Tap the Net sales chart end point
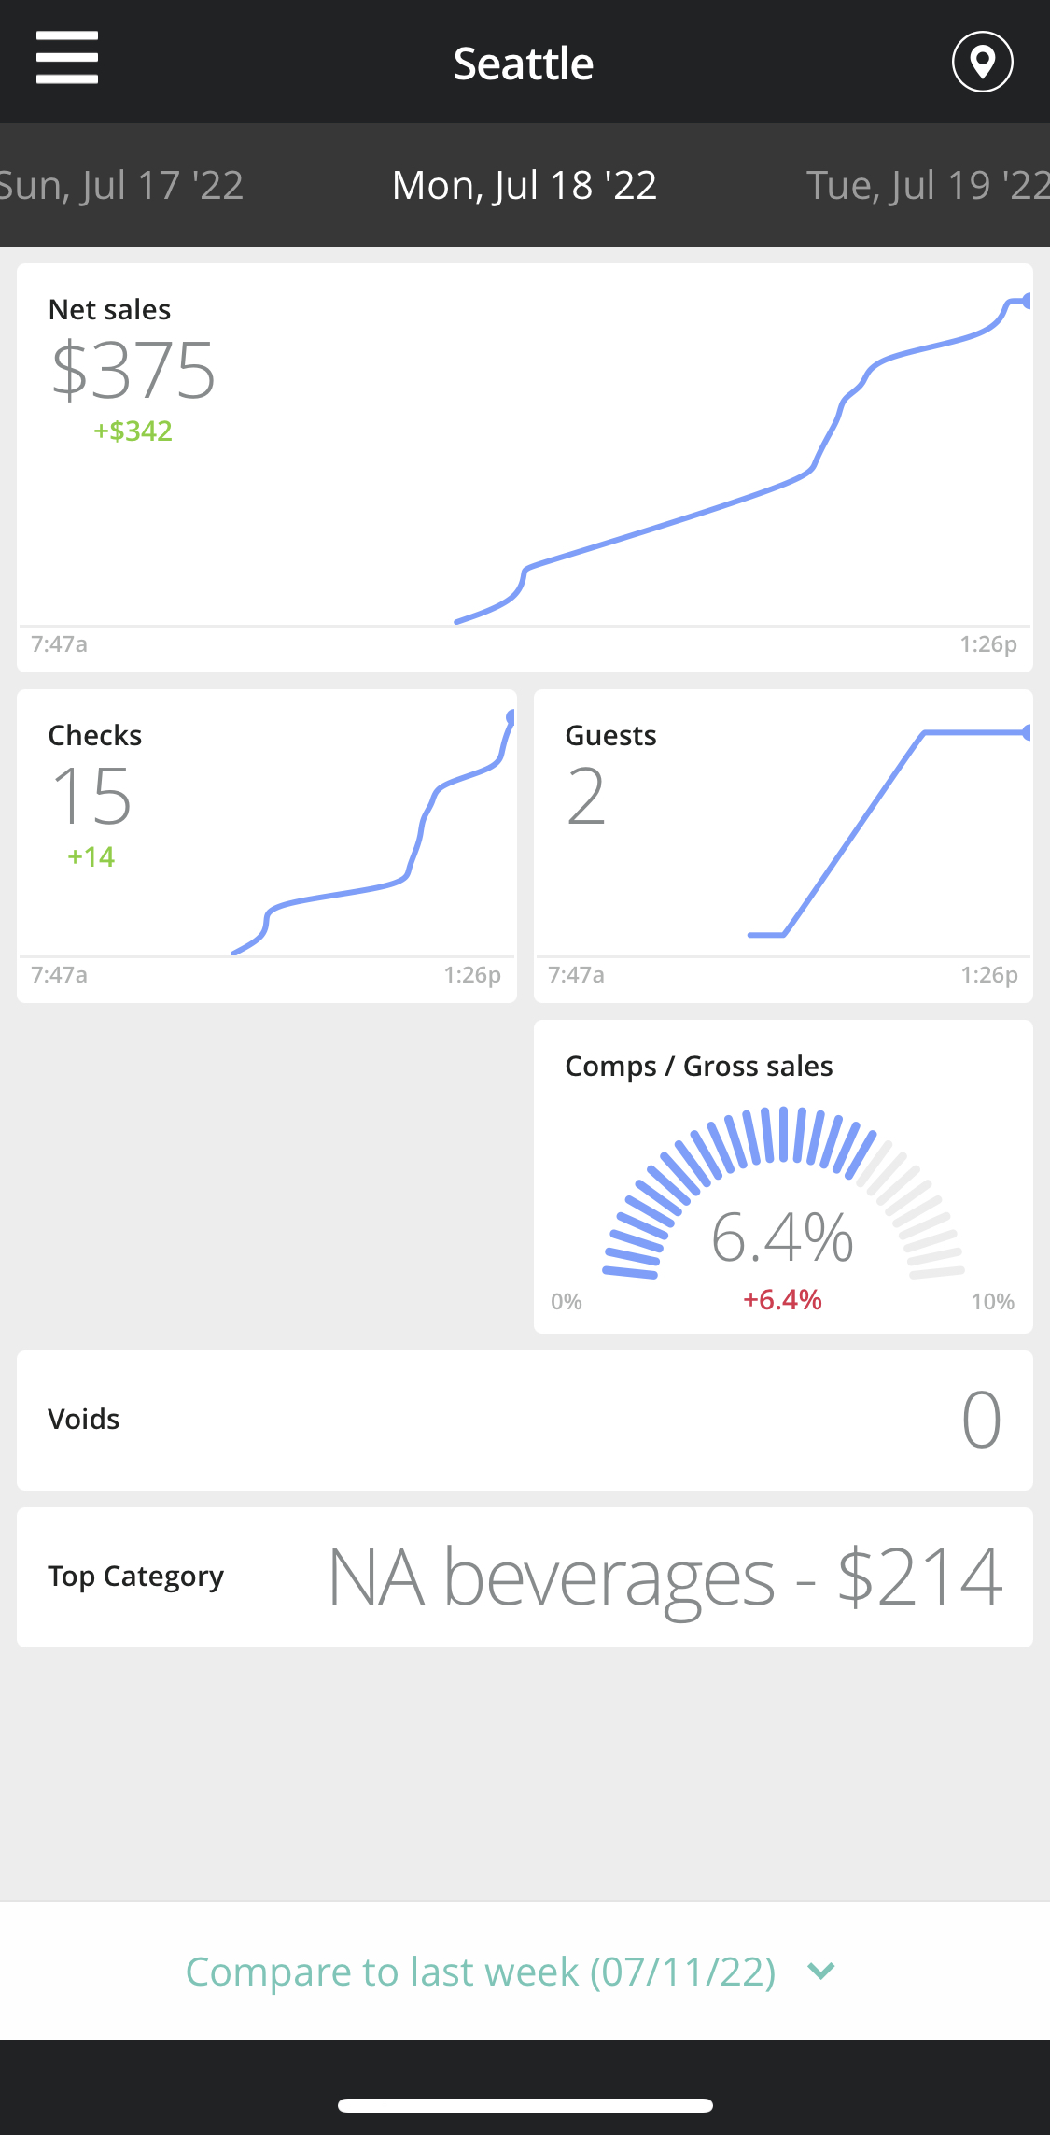The width and height of the screenshot is (1050, 2135). coord(1027,301)
